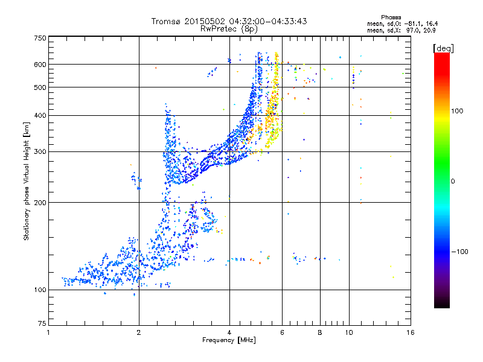
Task: Click the 'RwPretec (8p)' subtitle
Action: click(229, 29)
